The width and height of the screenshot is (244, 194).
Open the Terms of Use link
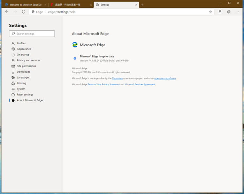[94, 84]
